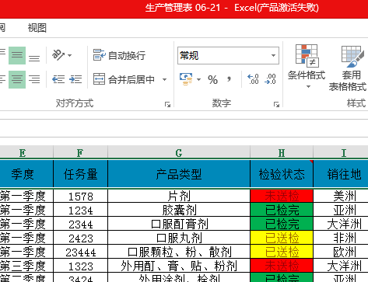Select red 未送检 cell in 片剂 row

click(x=282, y=196)
